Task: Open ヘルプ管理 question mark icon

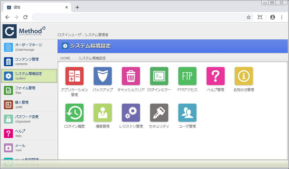Action: [216, 76]
